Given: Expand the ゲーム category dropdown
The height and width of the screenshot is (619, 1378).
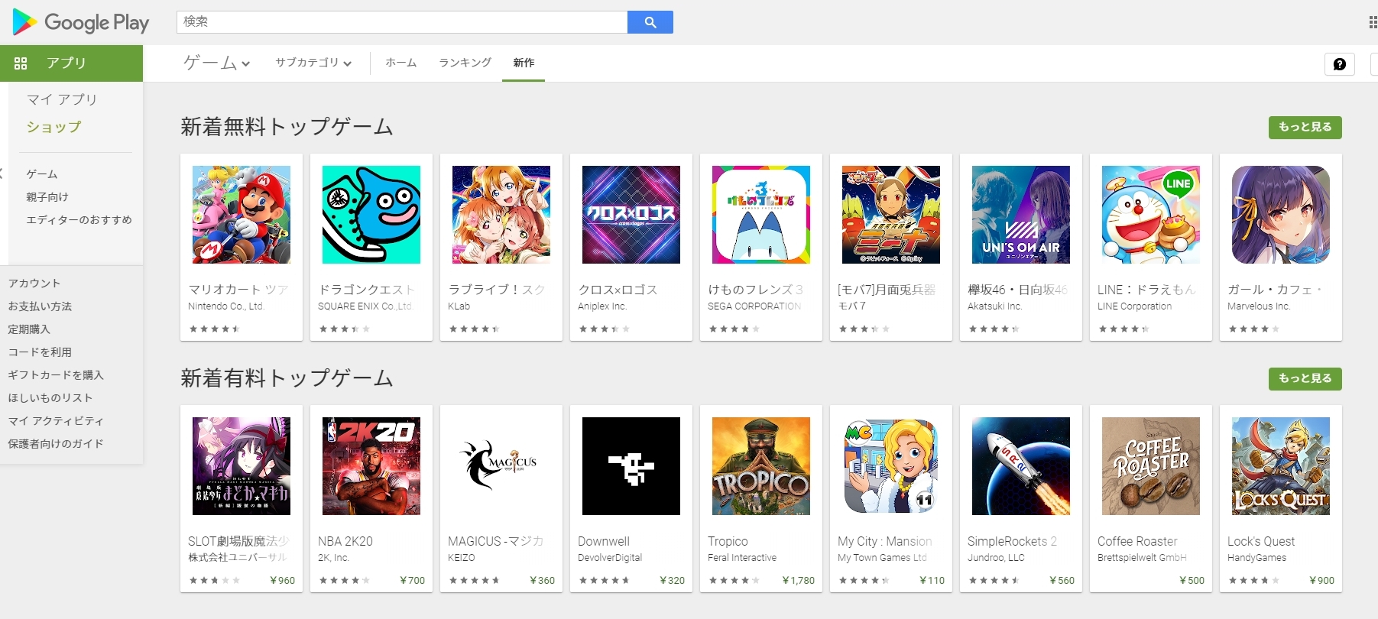Looking at the screenshot, I should [217, 63].
